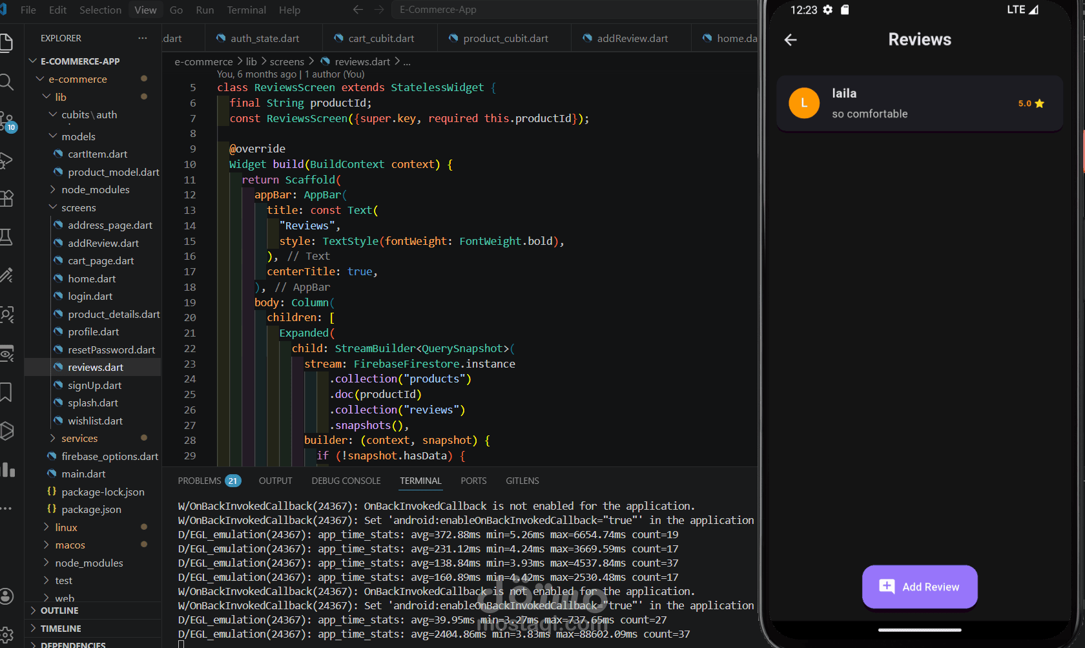Go back with the title bar left arrow

358,10
